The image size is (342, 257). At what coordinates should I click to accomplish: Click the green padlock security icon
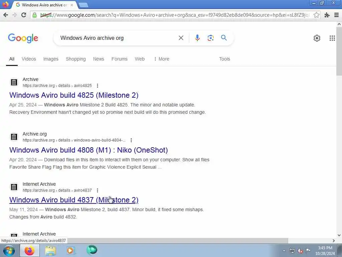click(34, 15)
